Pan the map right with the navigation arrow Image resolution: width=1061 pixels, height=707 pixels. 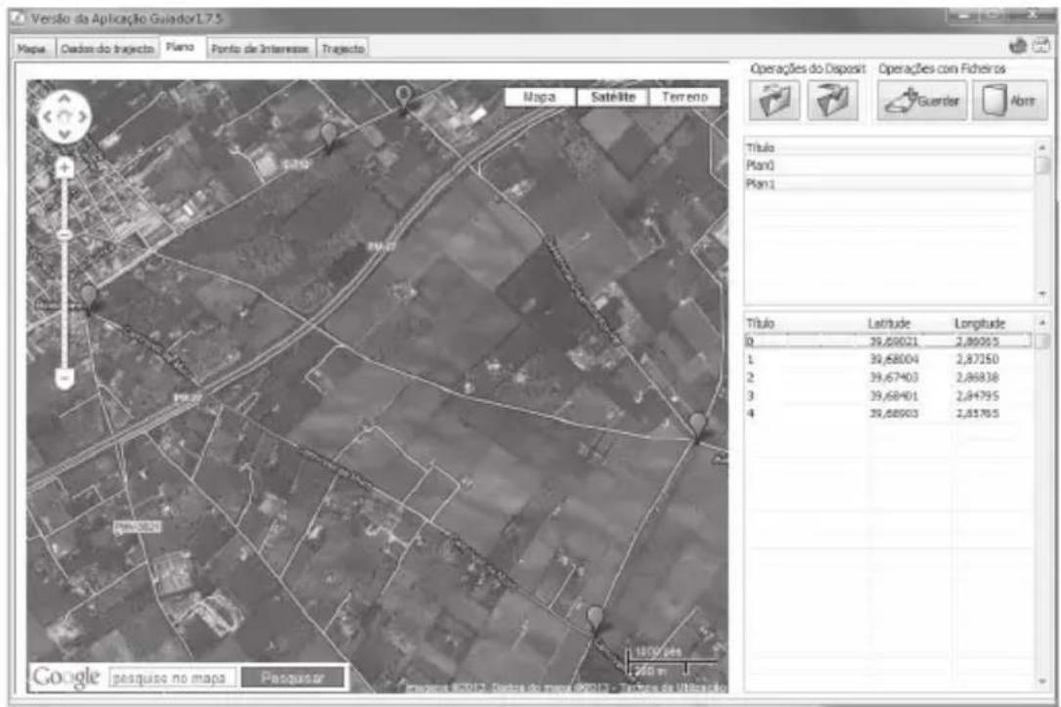[x=82, y=117]
